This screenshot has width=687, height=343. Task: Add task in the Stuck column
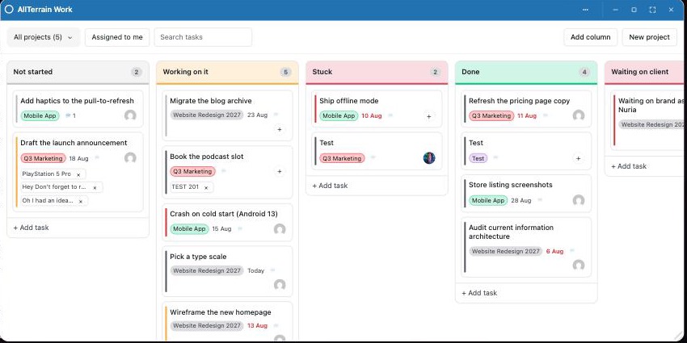[x=330, y=186]
